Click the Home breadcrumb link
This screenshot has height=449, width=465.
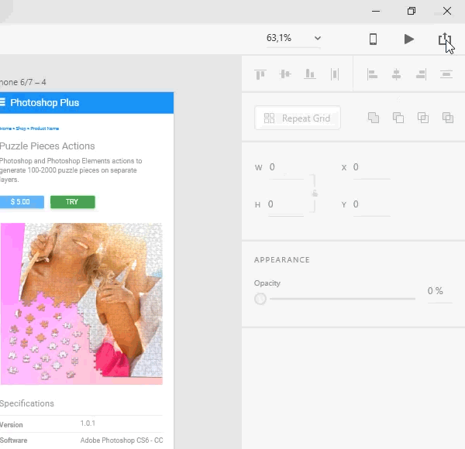5,129
